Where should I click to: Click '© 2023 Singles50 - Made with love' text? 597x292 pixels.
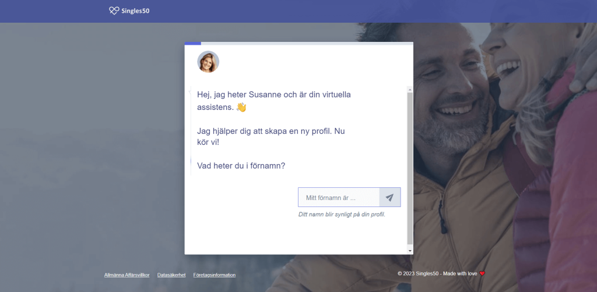click(x=437, y=273)
